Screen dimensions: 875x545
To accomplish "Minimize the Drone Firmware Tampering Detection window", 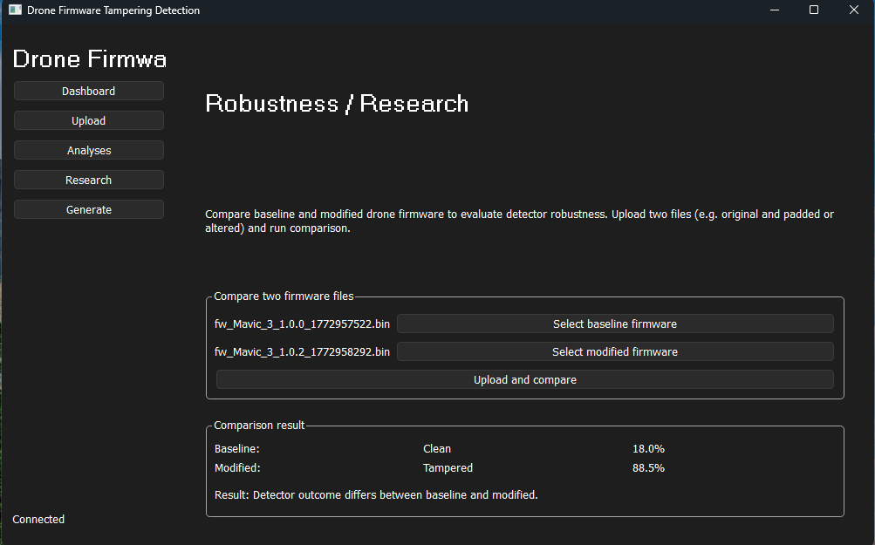I will pyautogui.click(x=774, y=10).
